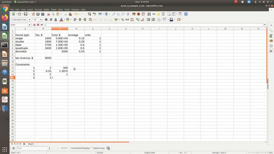Select the 'tax revenue, $' cell

coord(25,58)
